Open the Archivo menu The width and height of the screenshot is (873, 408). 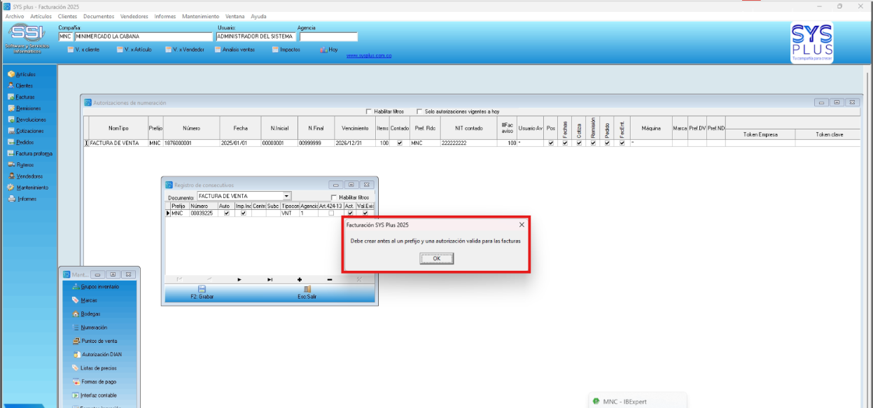14,16
